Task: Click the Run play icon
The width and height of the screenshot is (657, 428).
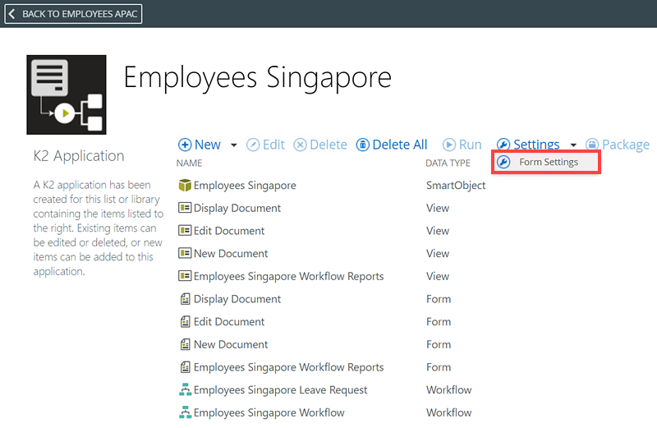Action: (x=448, y=145)
